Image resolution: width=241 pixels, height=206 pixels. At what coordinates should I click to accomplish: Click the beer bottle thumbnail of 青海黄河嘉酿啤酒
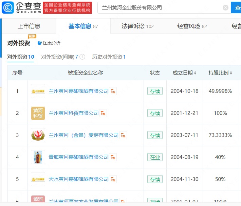38,157
